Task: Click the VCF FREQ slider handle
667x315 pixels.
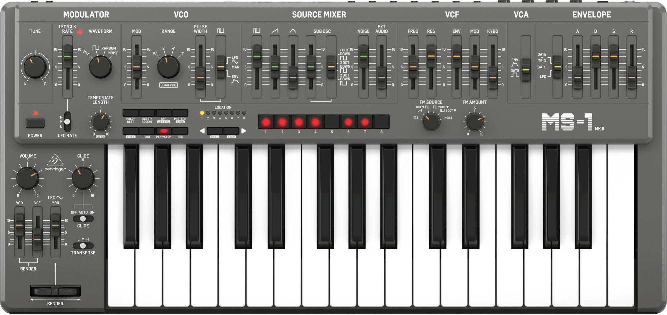Action: (x=413, y=67)
